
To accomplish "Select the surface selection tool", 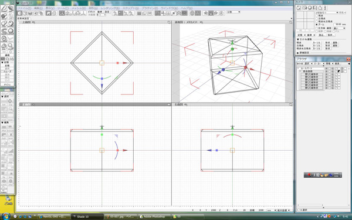I will (4, 110).
